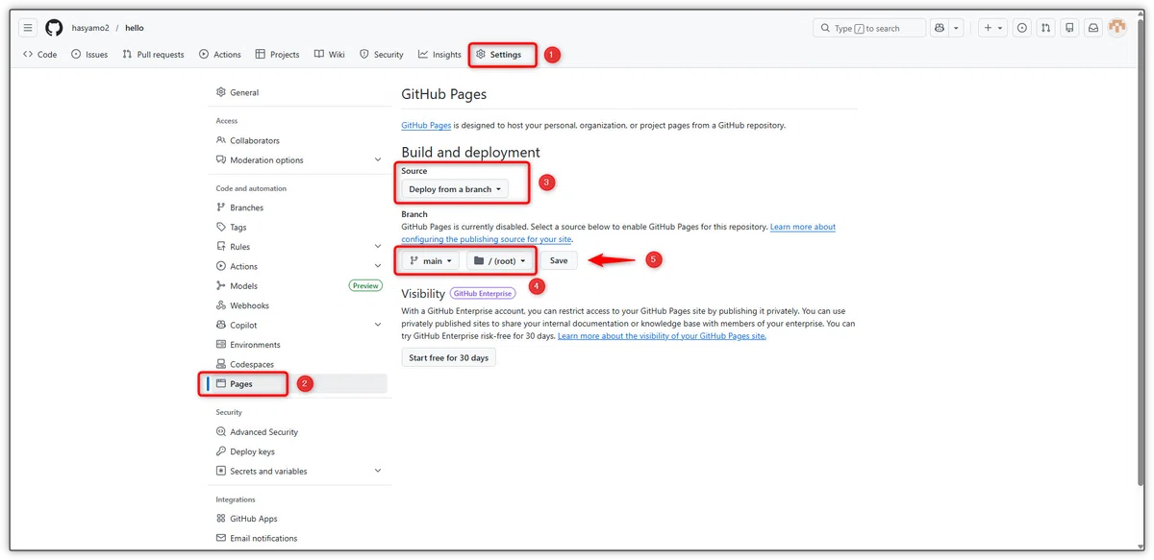Open the main branch selector dropdown
The width and height of the screenshot is (1154, 560).
coord(430,260)
